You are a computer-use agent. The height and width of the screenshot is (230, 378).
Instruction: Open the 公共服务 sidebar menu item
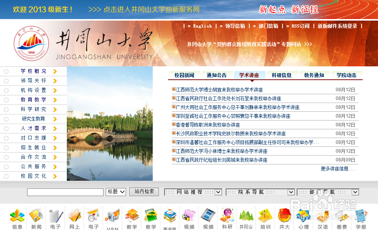tap(33, 166)
